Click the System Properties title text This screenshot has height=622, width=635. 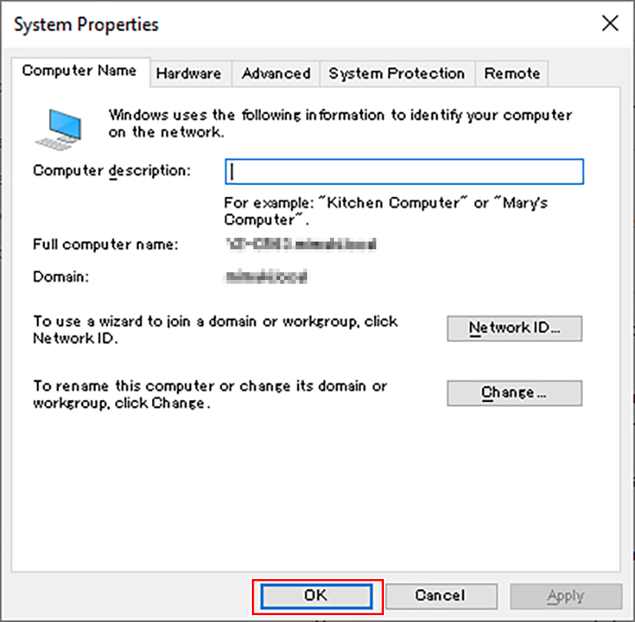click(x=84, y=24)
